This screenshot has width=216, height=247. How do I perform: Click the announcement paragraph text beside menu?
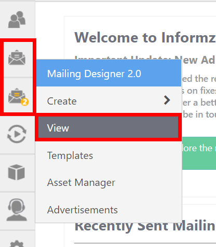(199, 97)
